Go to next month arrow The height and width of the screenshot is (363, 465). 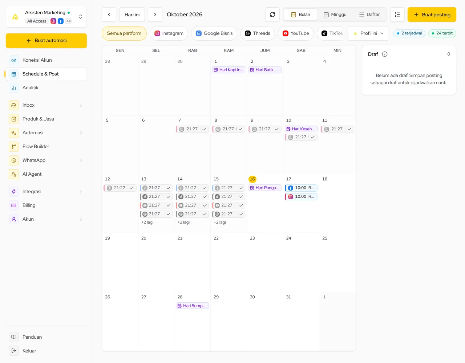(155, 15)
